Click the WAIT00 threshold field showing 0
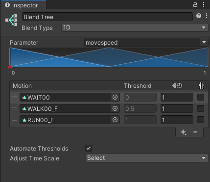Image resolution: width=210 pixels, height=182 pixels. coord(140,97)
